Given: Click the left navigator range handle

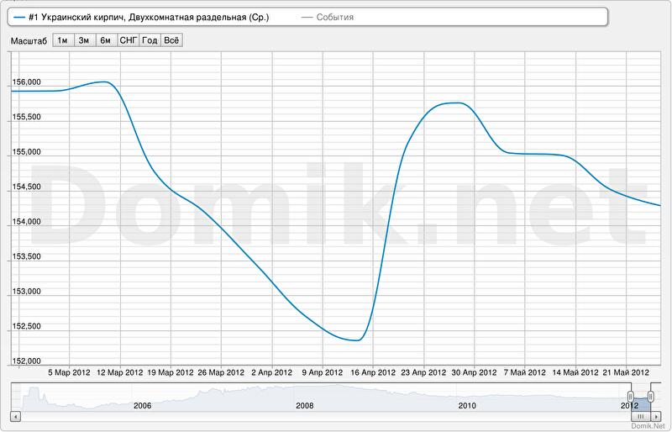Looking at the screenshot, I should [632, 397].
